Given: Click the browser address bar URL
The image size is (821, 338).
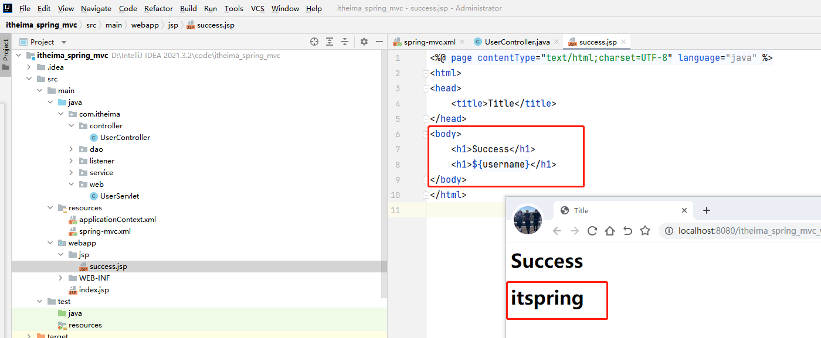Looking at the screenshot, I should click(749, 231).
